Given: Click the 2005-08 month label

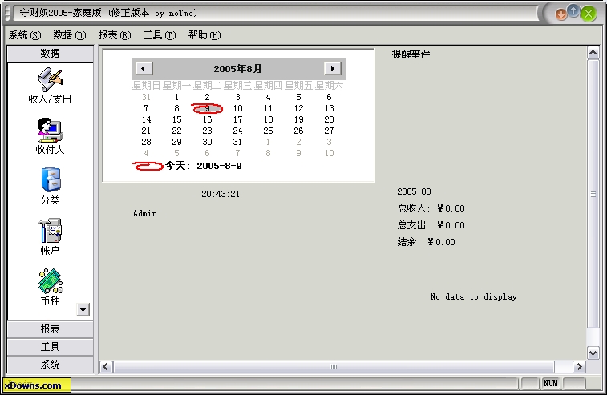Looking at the screenshot, I should tap(414, 191).
